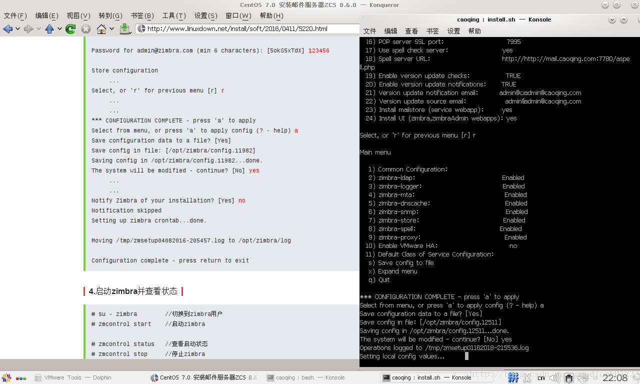Click 'q) Quit' terminal line
Screen dimensions: 640x384
point(379,280)
